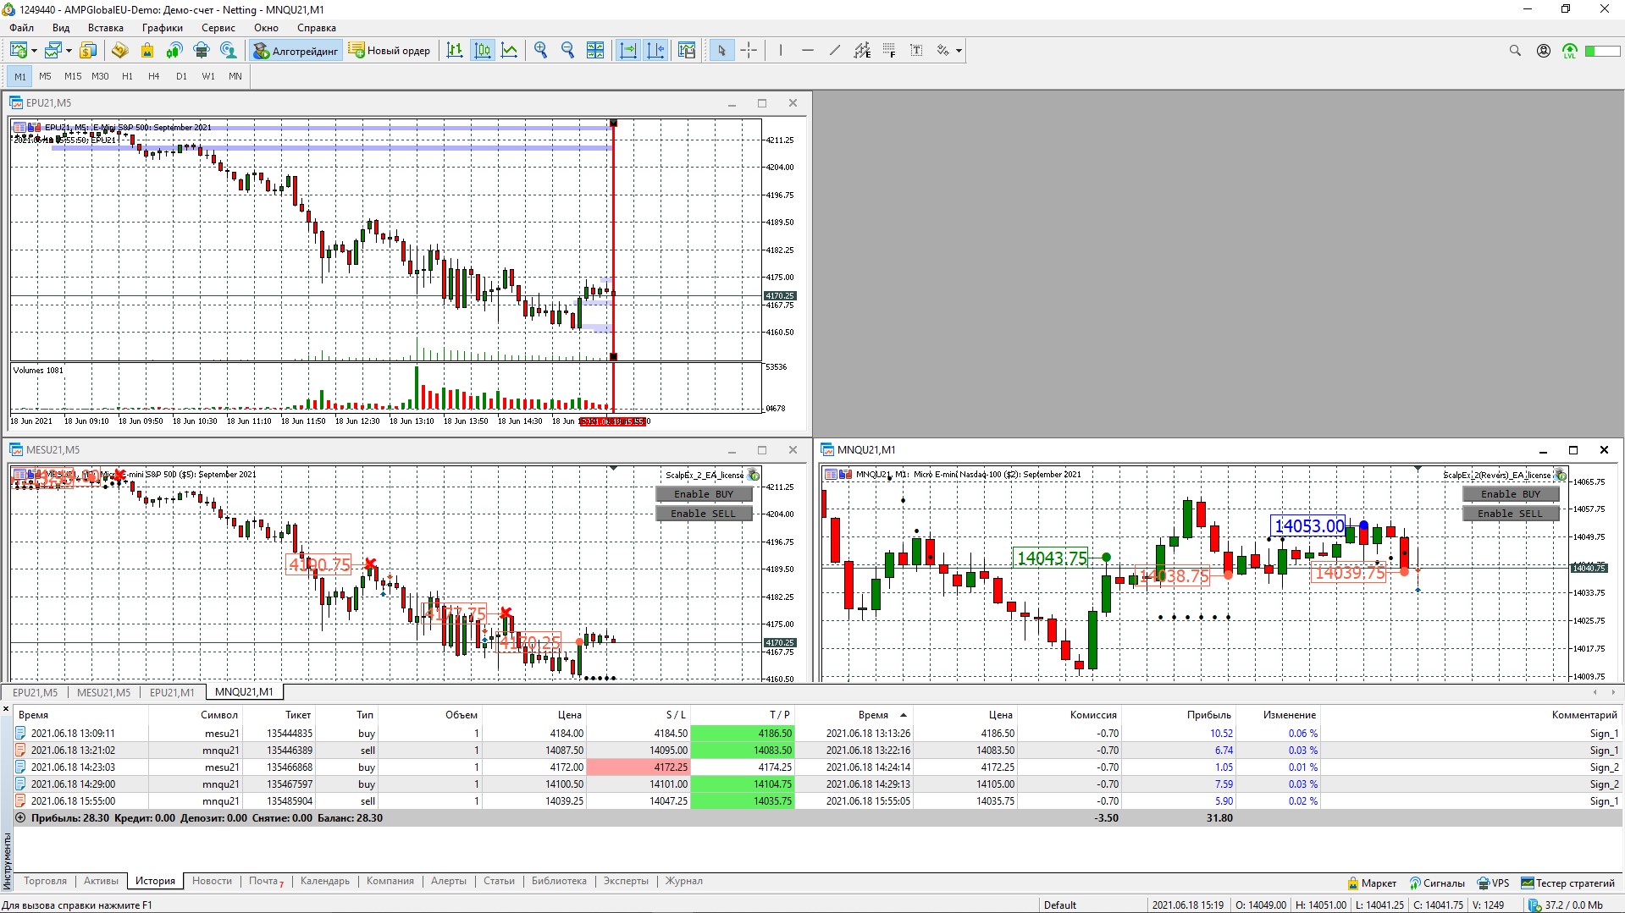Screen dimensions: 1625x913
Task: Click the Новый ордер button
Action: click(x=390, y=51)
